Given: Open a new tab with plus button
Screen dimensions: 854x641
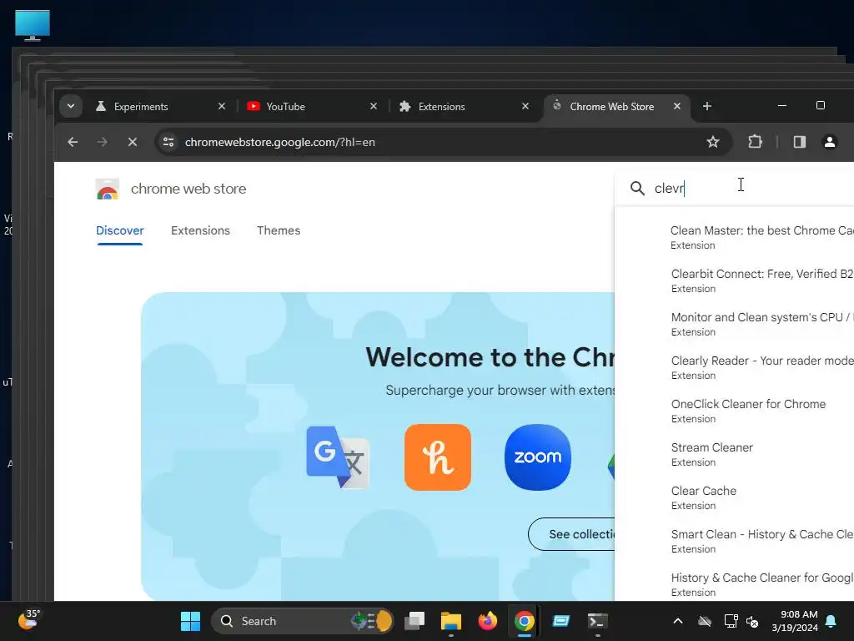Looking at the screenshot, I should (707, 106).
